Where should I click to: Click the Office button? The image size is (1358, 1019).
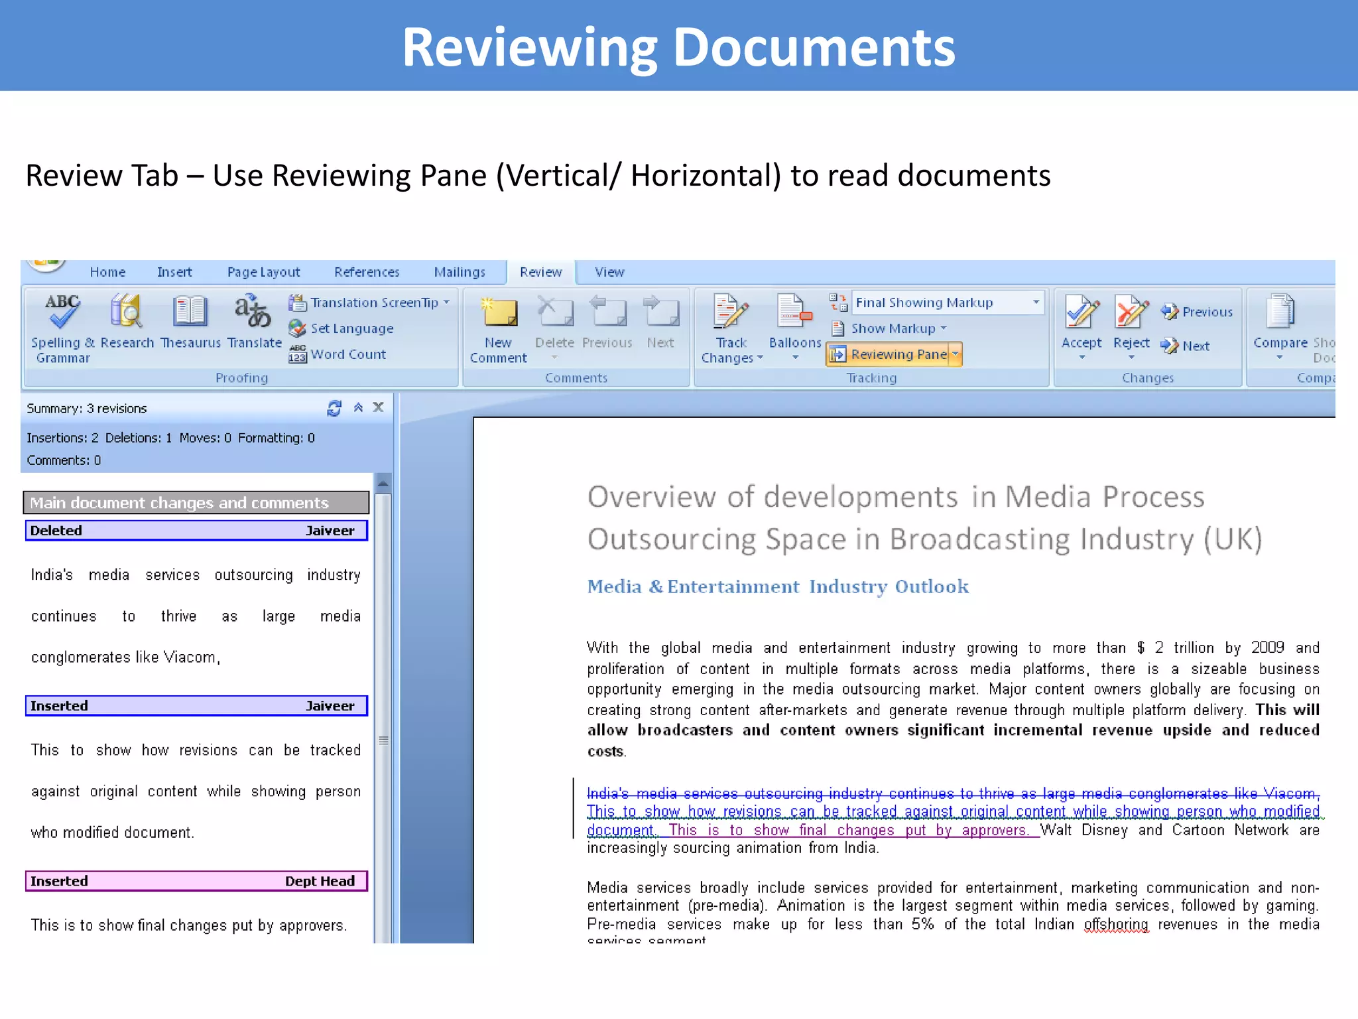click(46, 265)
